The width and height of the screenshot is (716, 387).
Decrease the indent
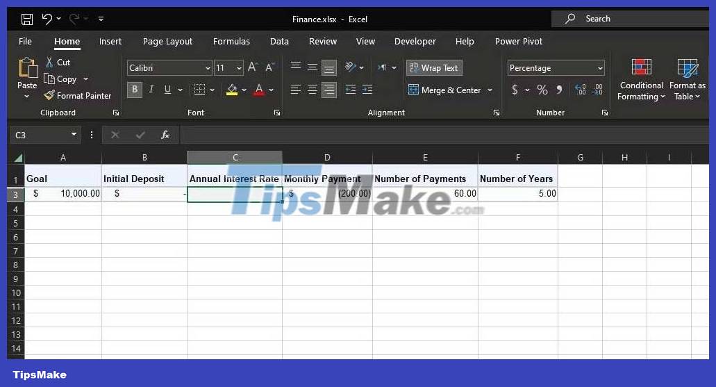pyautogui.click(x=351, y=90)
